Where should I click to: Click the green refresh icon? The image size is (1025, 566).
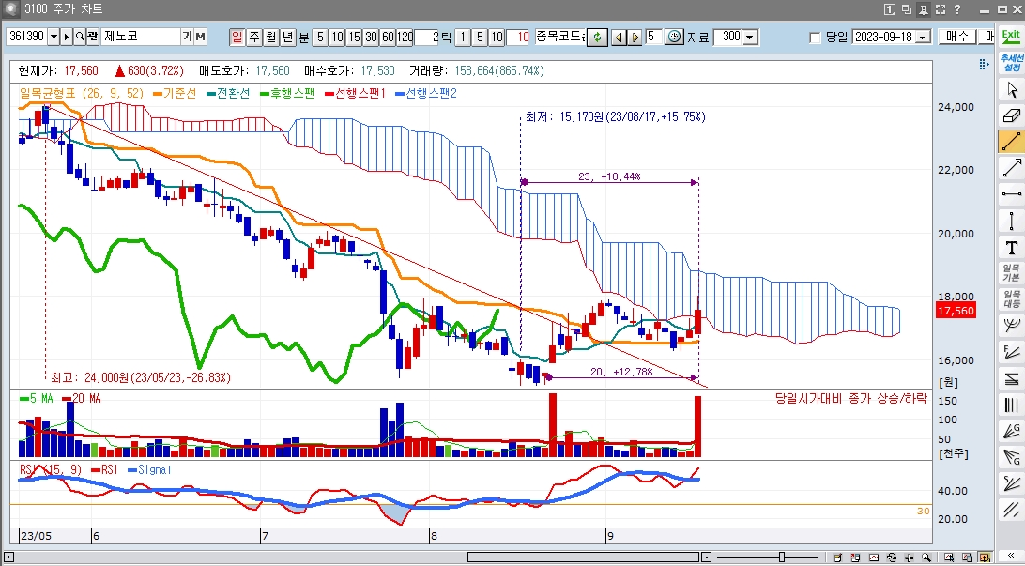[x=596, y=37]
